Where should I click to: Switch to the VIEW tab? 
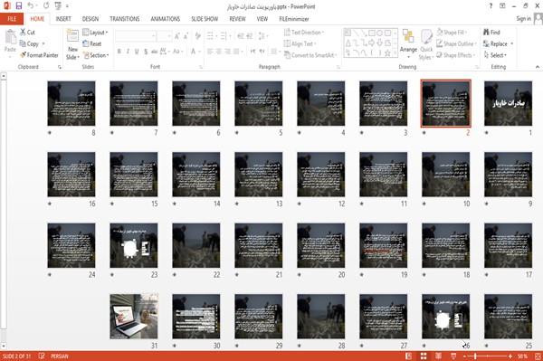click(262, 19)
